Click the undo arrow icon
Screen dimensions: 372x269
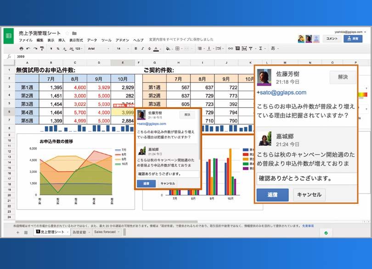coord(28,48)
